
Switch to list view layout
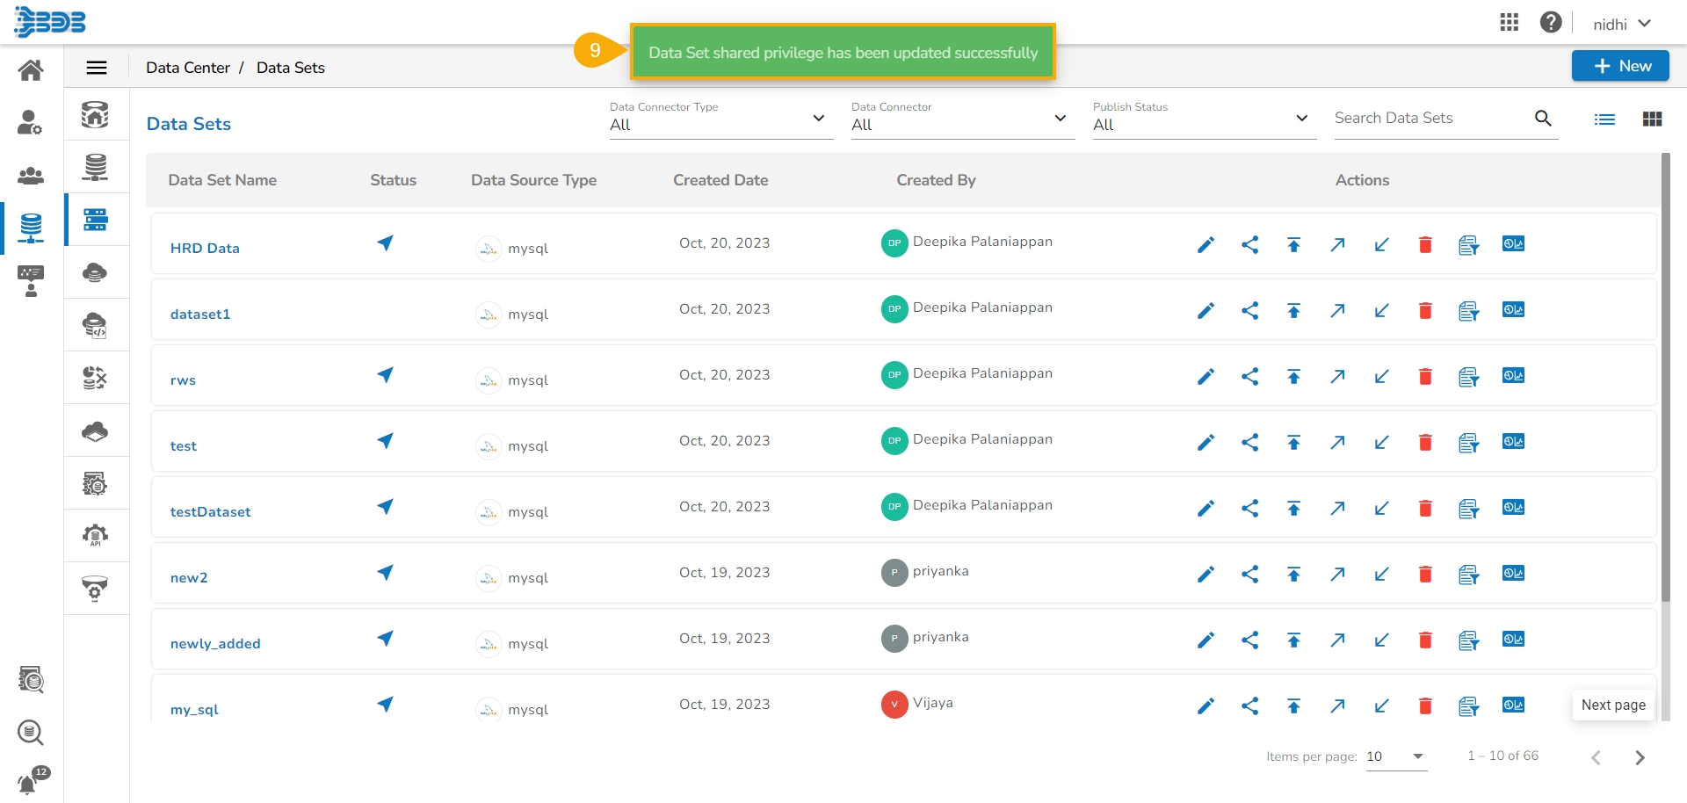pyautogui.click(x=1604, y=119)
